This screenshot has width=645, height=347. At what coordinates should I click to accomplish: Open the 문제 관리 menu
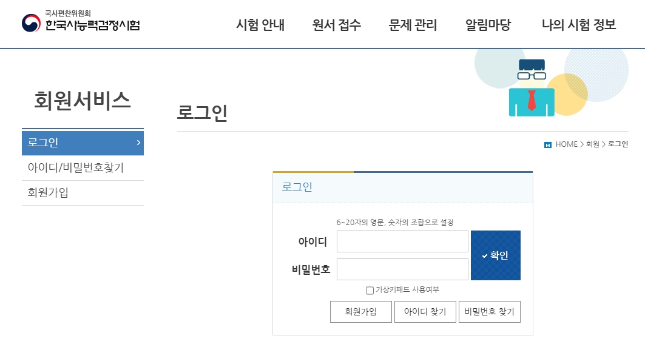coord(413,25)
